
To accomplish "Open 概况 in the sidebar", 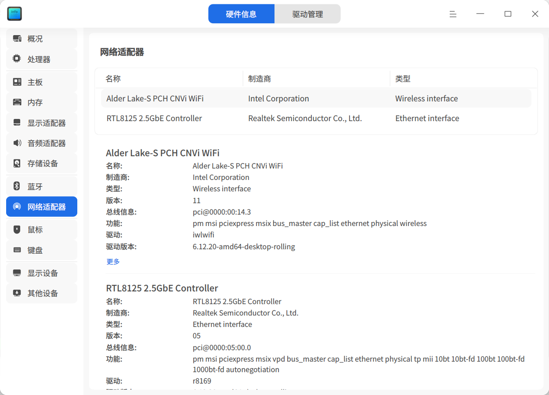I will point(42,39).
